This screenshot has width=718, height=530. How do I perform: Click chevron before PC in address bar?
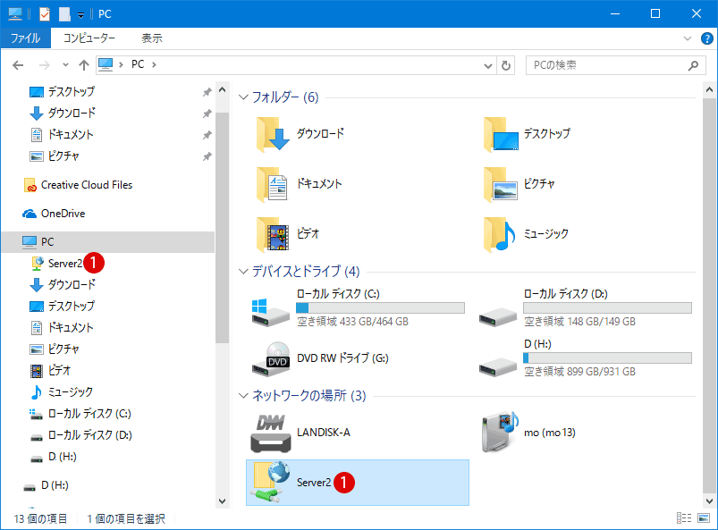[121, 65]
